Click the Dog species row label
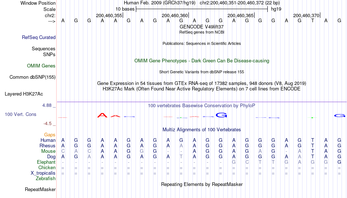Viewport: 347px width, 198px height. (51, 157)
